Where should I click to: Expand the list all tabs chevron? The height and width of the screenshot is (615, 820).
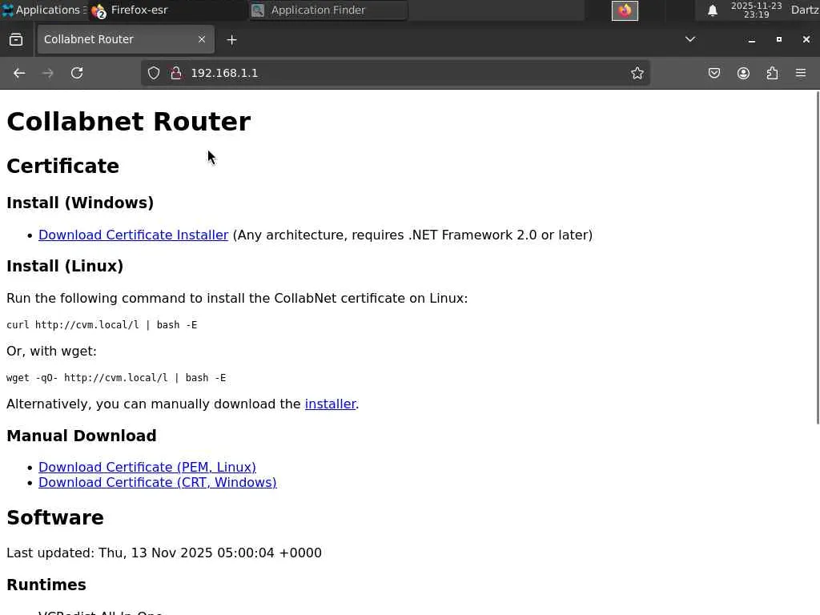[690, 39]
